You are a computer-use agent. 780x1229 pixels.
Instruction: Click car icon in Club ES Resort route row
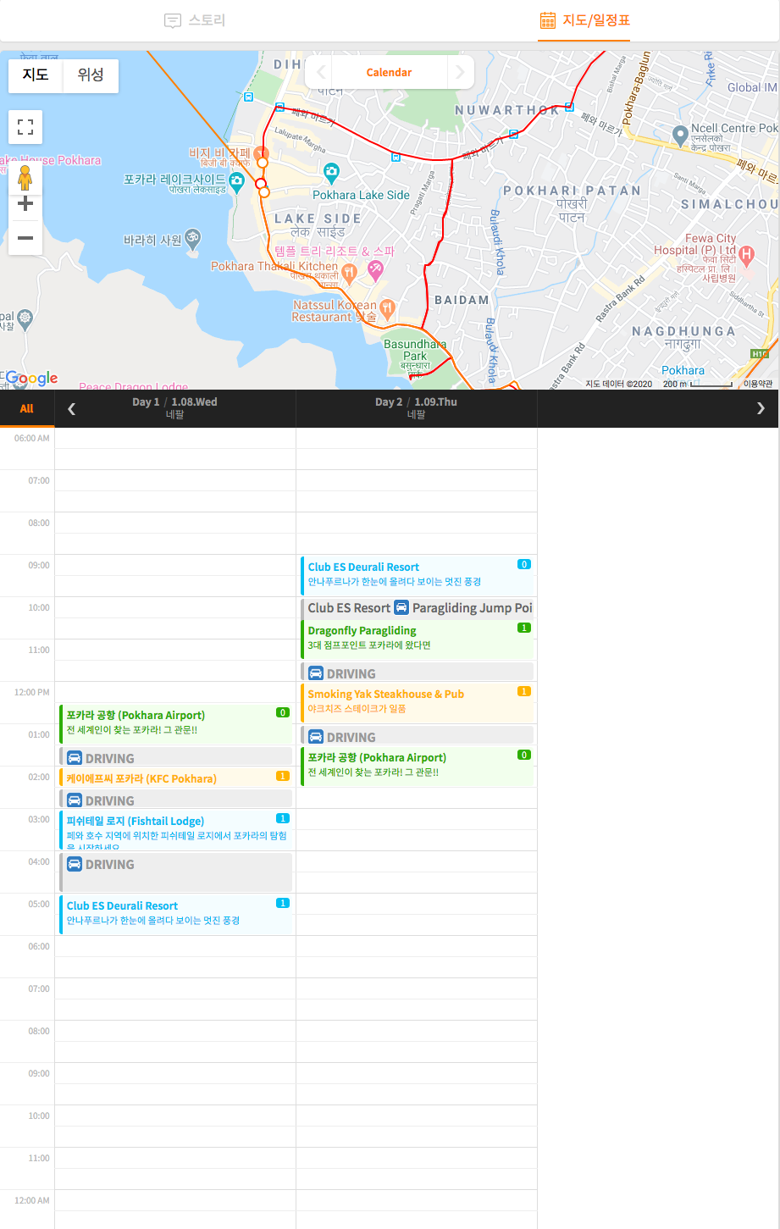(x=401, y=607)
